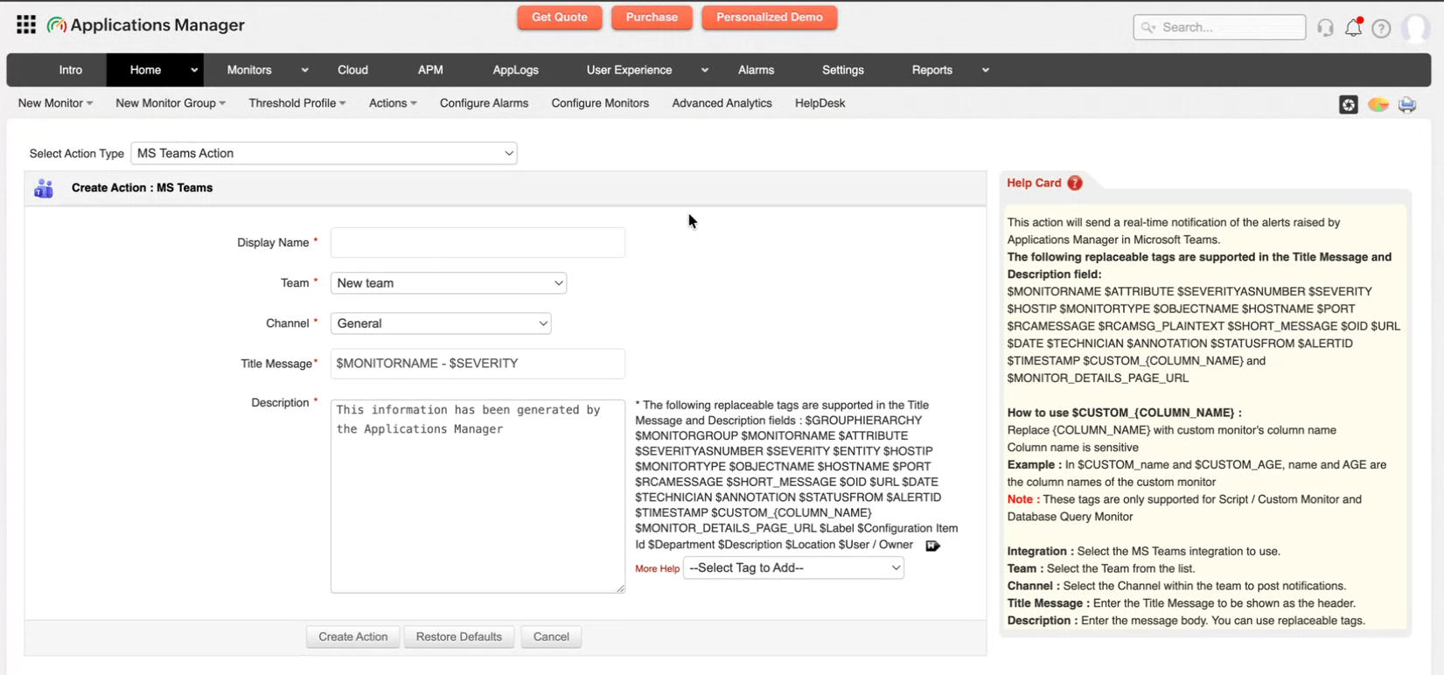
Task: Click the aperture snapshot icon
Action: [x=1349, y=105]
